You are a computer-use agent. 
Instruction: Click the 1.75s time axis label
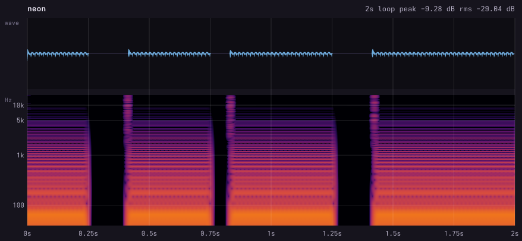(454, 233)
